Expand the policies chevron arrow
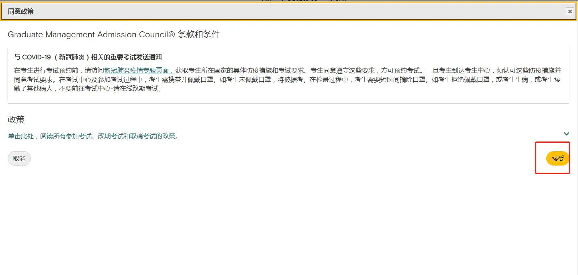Screen dimensions: 578x275 (566, 133)
